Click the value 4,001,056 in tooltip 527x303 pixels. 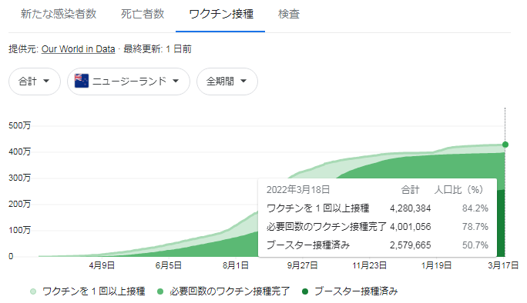(410, 227)
